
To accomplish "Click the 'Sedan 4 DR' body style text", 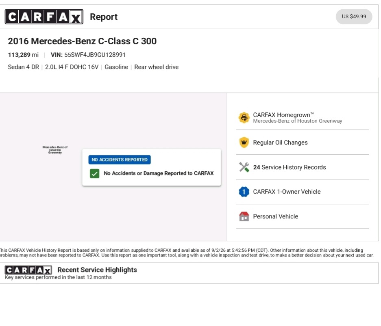I will [x=23, y=67].
